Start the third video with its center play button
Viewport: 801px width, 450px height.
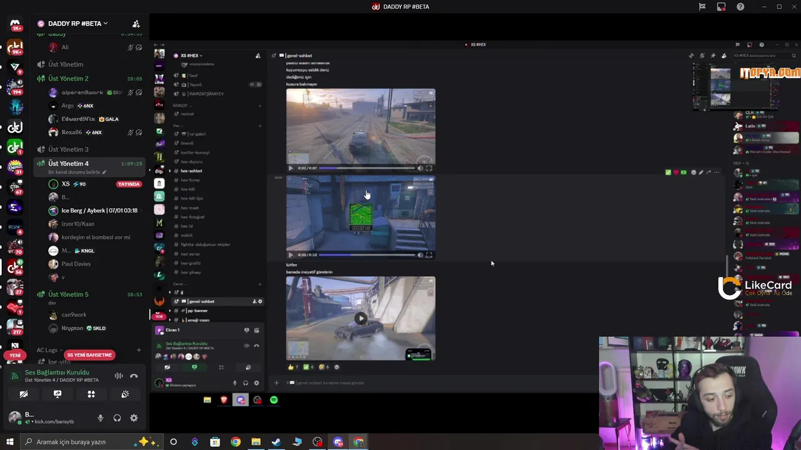tap(360, 319)
